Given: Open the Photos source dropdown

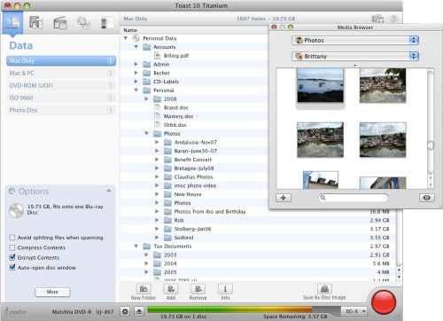Looking at the screenshot, I should click(355, 40).
